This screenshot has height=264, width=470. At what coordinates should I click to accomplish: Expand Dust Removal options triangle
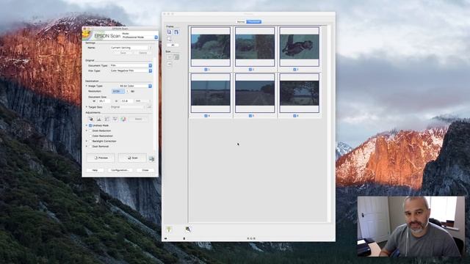pos(87,147)
